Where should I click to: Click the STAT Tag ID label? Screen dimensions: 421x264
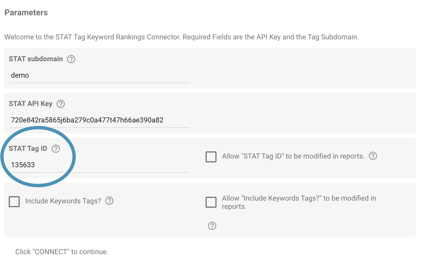point(28,148)
